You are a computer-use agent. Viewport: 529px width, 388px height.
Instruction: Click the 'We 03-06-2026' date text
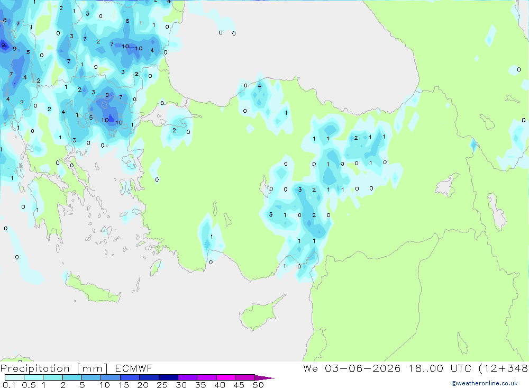click(352, 368)
